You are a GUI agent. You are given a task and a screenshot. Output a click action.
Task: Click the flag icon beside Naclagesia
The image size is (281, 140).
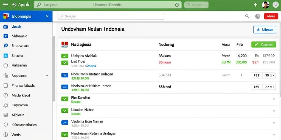(x=65, y=45)
